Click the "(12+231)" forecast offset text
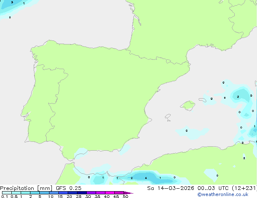Screen dimensions: 257x198 (x=244, y=188)
